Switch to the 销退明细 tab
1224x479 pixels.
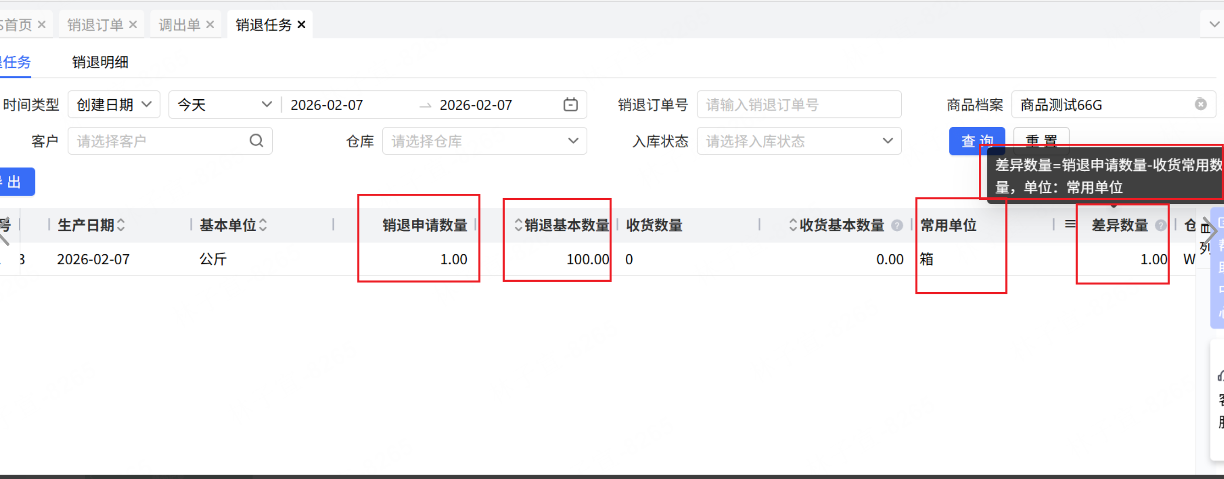coord(100,62)
